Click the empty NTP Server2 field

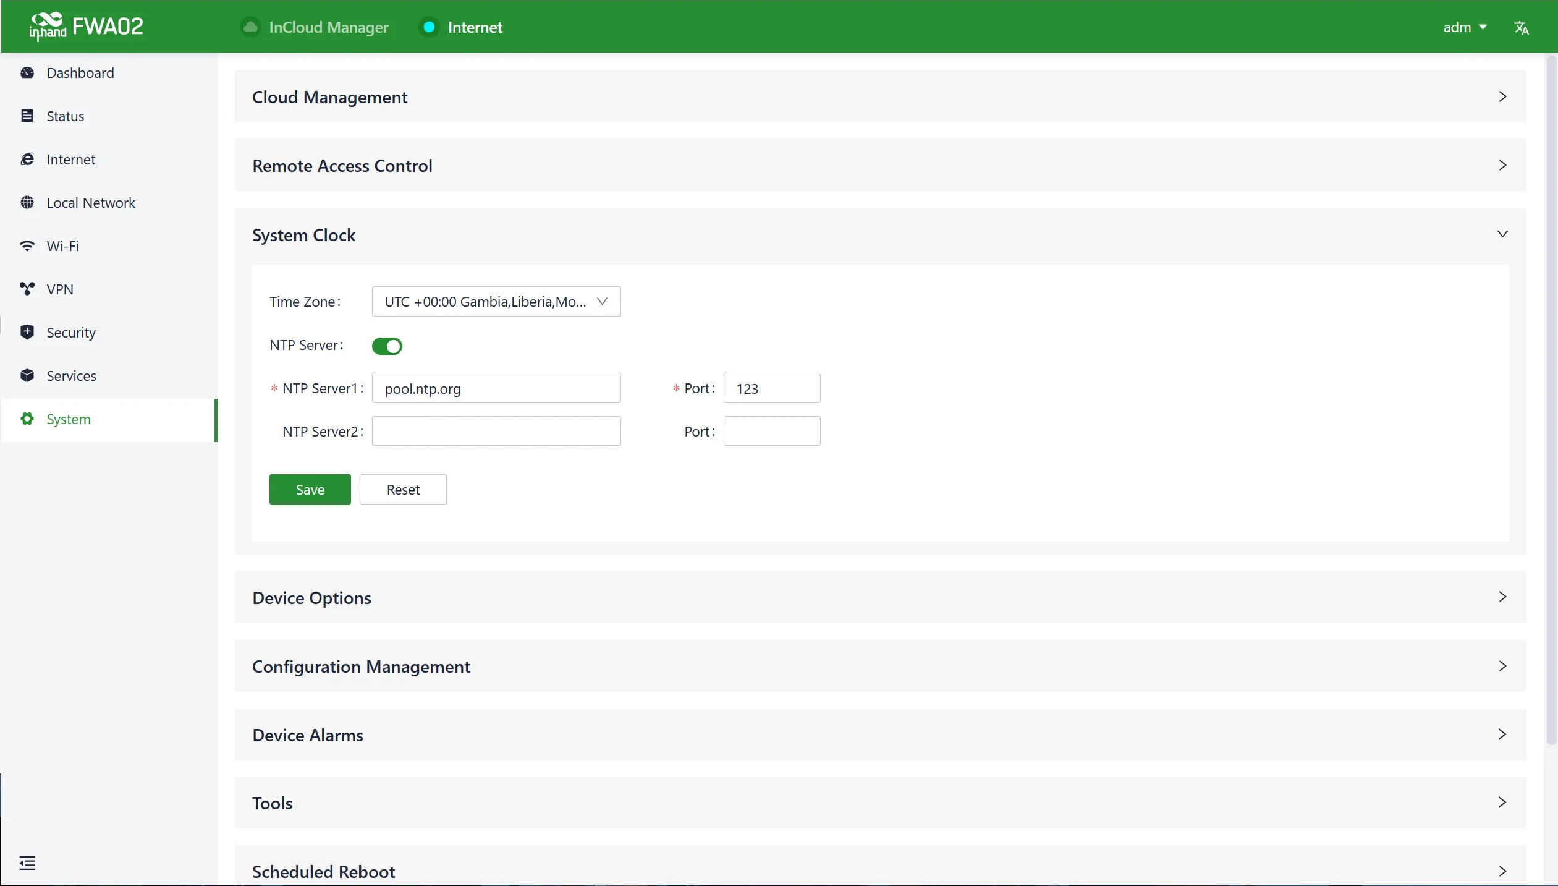496,432
